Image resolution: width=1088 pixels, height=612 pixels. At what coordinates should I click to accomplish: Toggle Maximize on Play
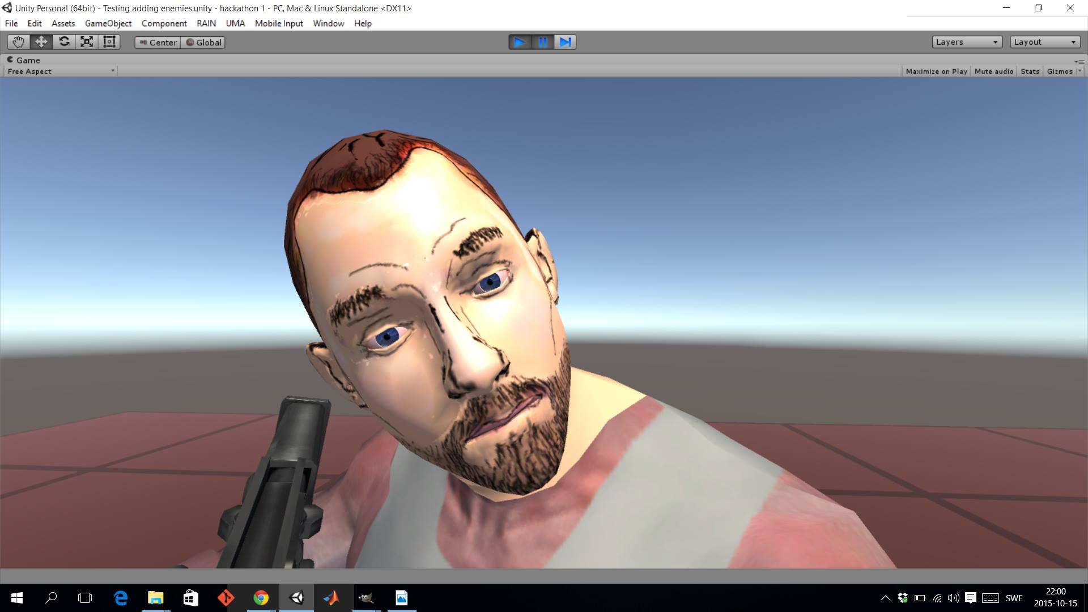(x=936, y=71)
